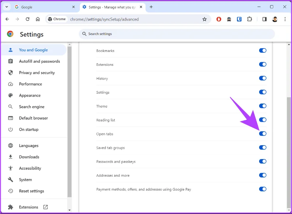Open On startup settings
This screenshot has width=292, height=214.
[x=34, y=129]
